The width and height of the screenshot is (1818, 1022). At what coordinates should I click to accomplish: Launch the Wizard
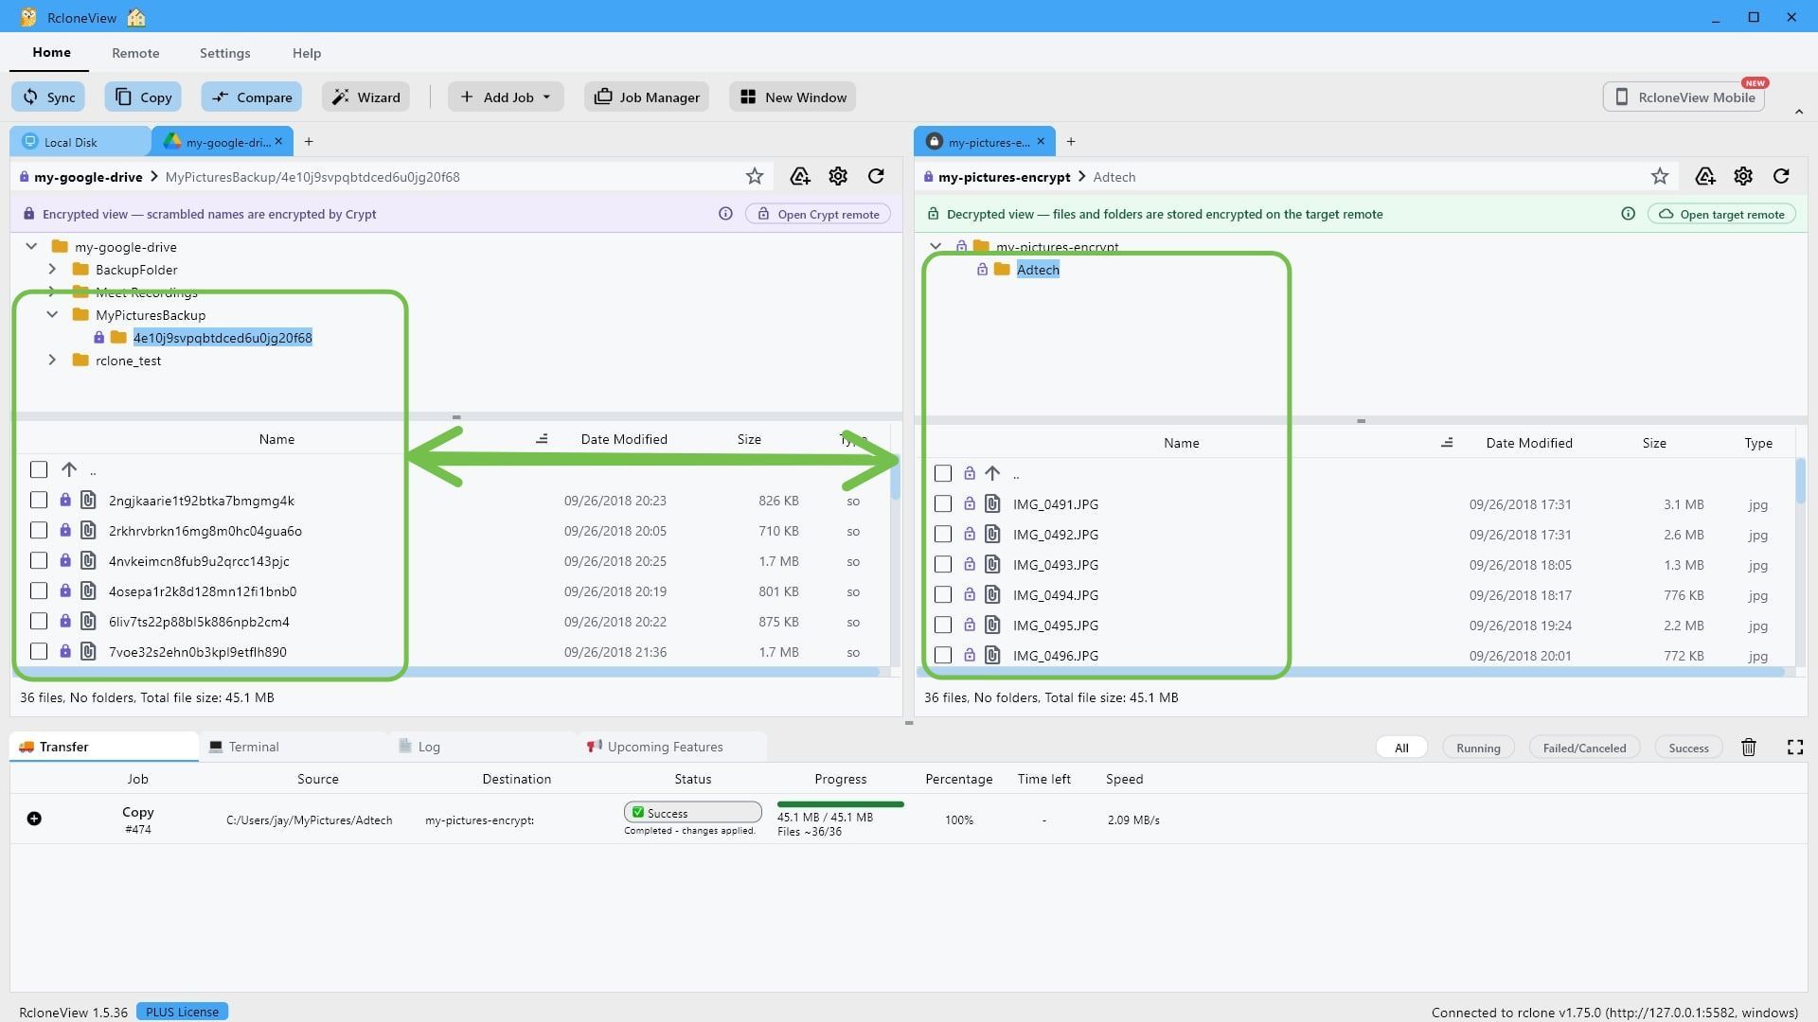point(365,97)
